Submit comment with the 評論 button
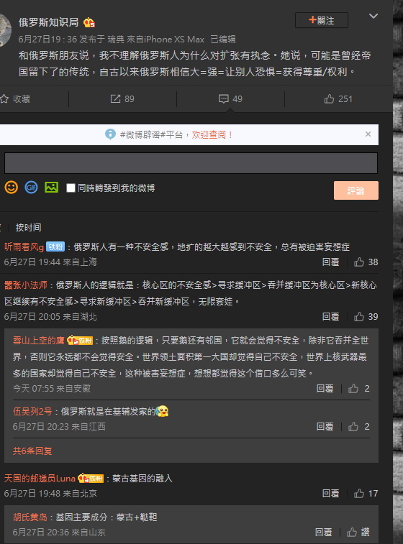Viewport: 403px width, 544px height. (x=356, y=190)
